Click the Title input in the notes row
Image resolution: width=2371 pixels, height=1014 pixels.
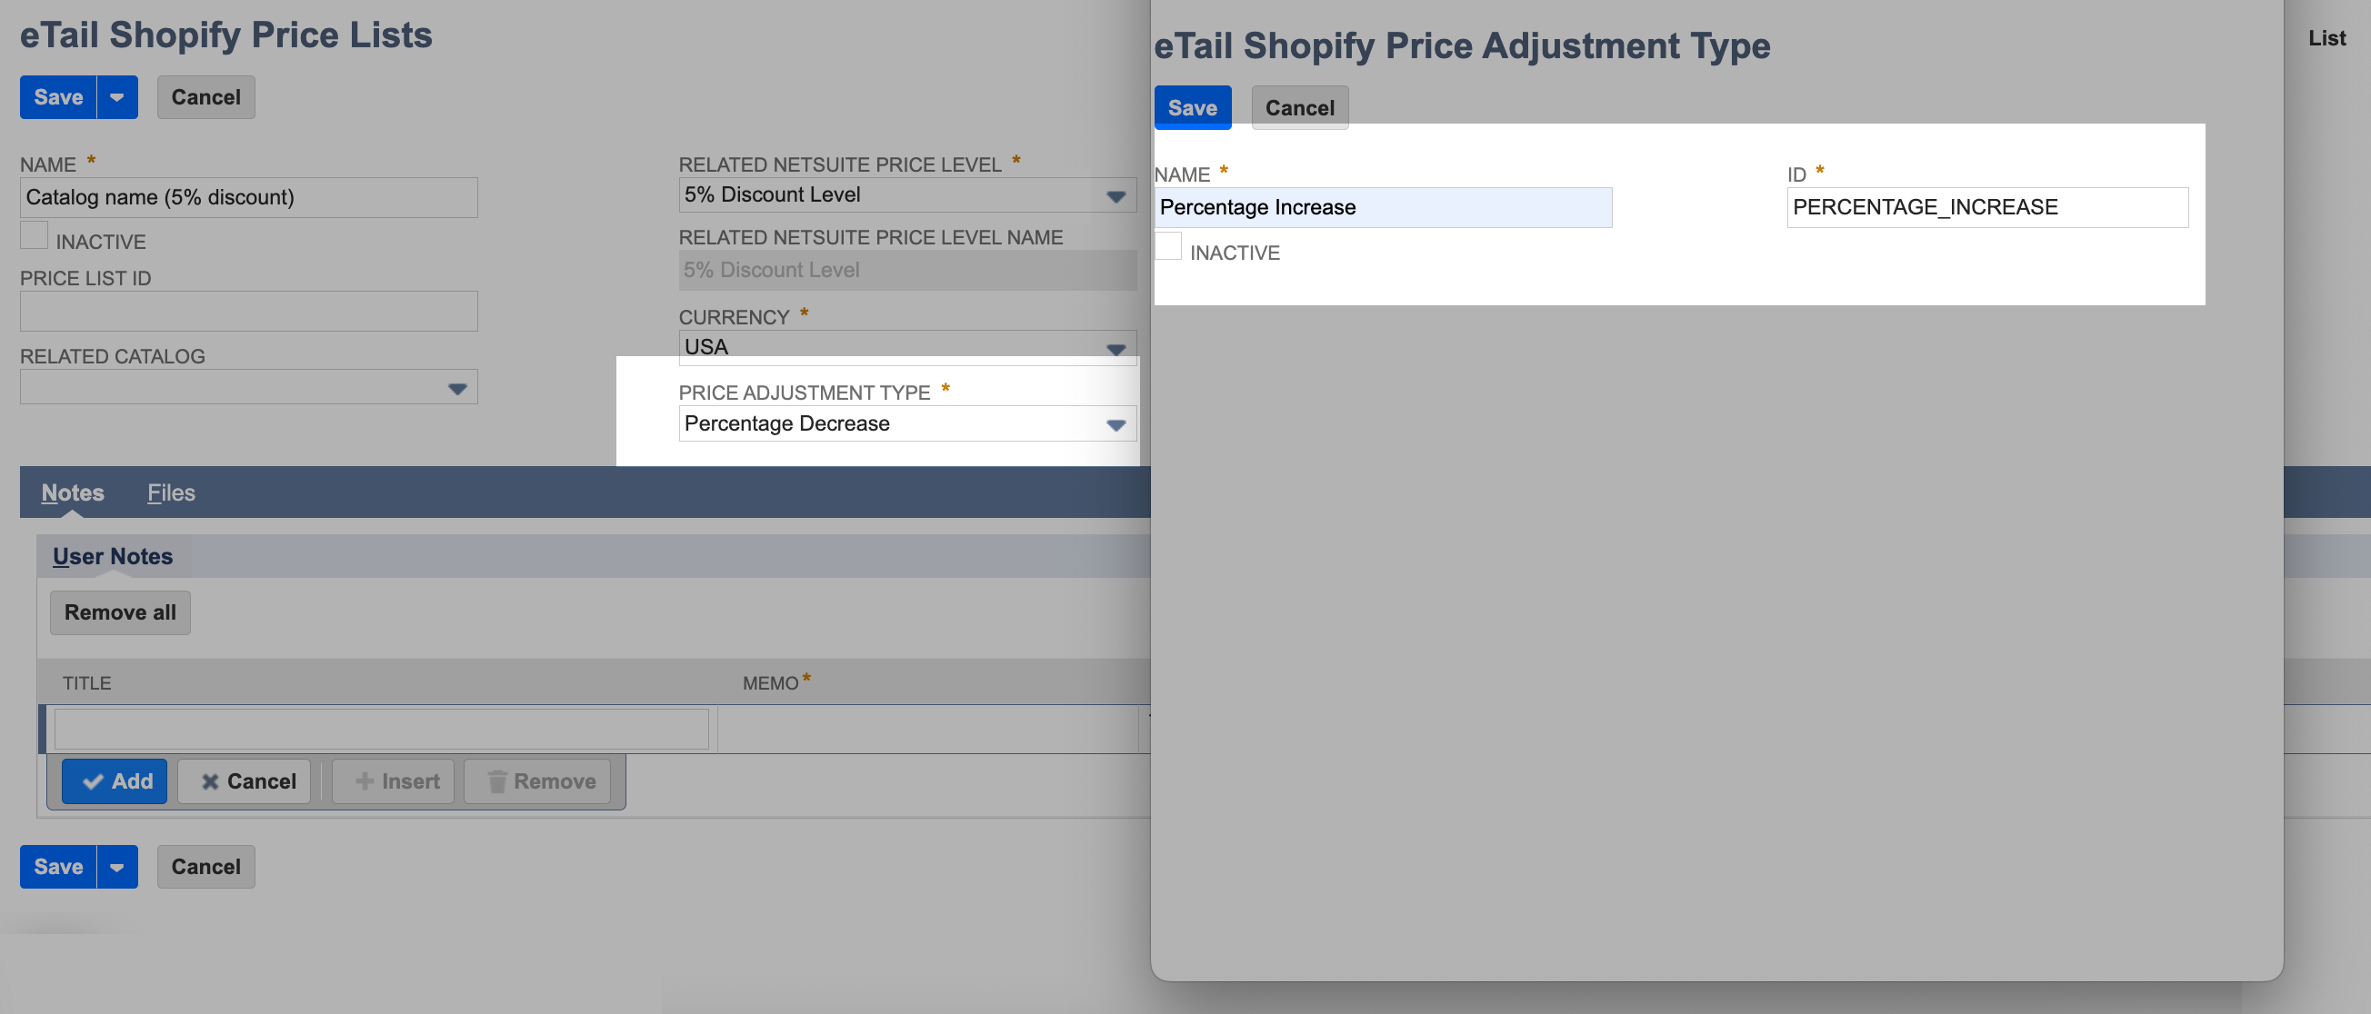tap(381, 729)
